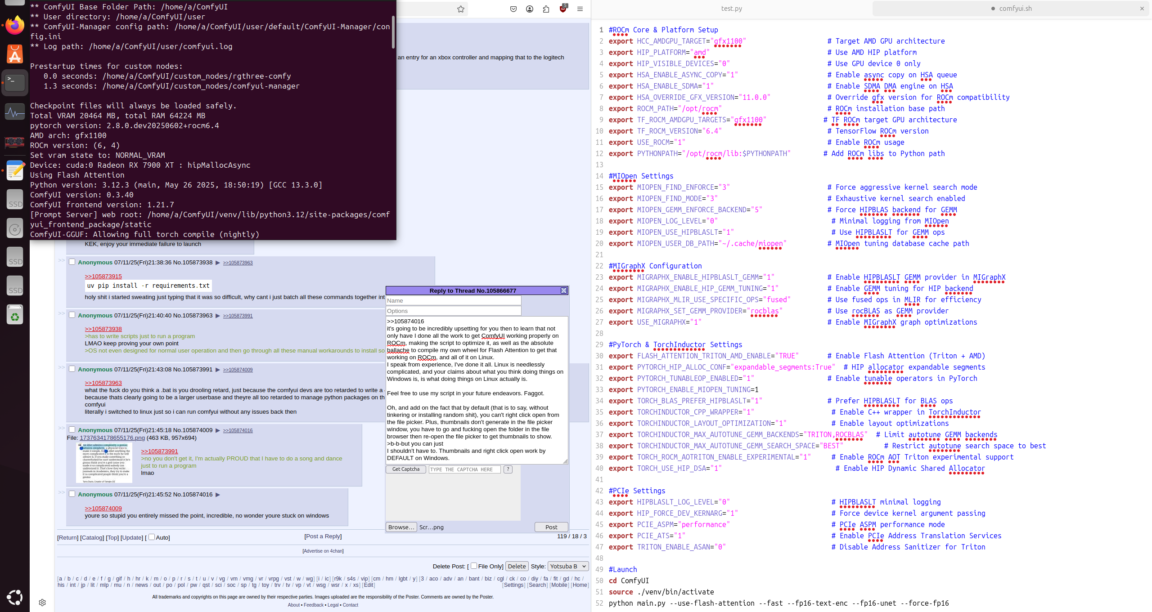Open post menu arrow for No.105873938
This screenshot has width=1152, height=612.
218,263
